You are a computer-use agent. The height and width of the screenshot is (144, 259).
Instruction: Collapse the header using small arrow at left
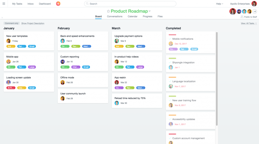2,17
